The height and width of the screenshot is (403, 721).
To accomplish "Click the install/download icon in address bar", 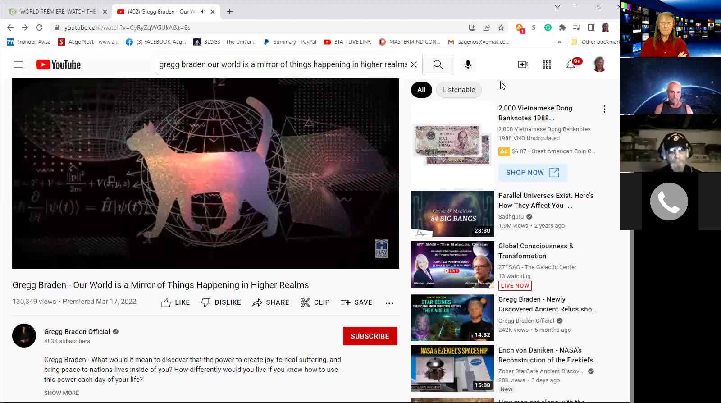I will tap(472, 27).
